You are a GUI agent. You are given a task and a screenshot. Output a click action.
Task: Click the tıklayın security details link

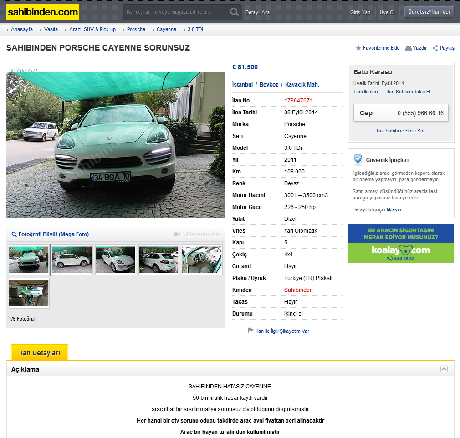pyautogui.click(x=394, y=209)
